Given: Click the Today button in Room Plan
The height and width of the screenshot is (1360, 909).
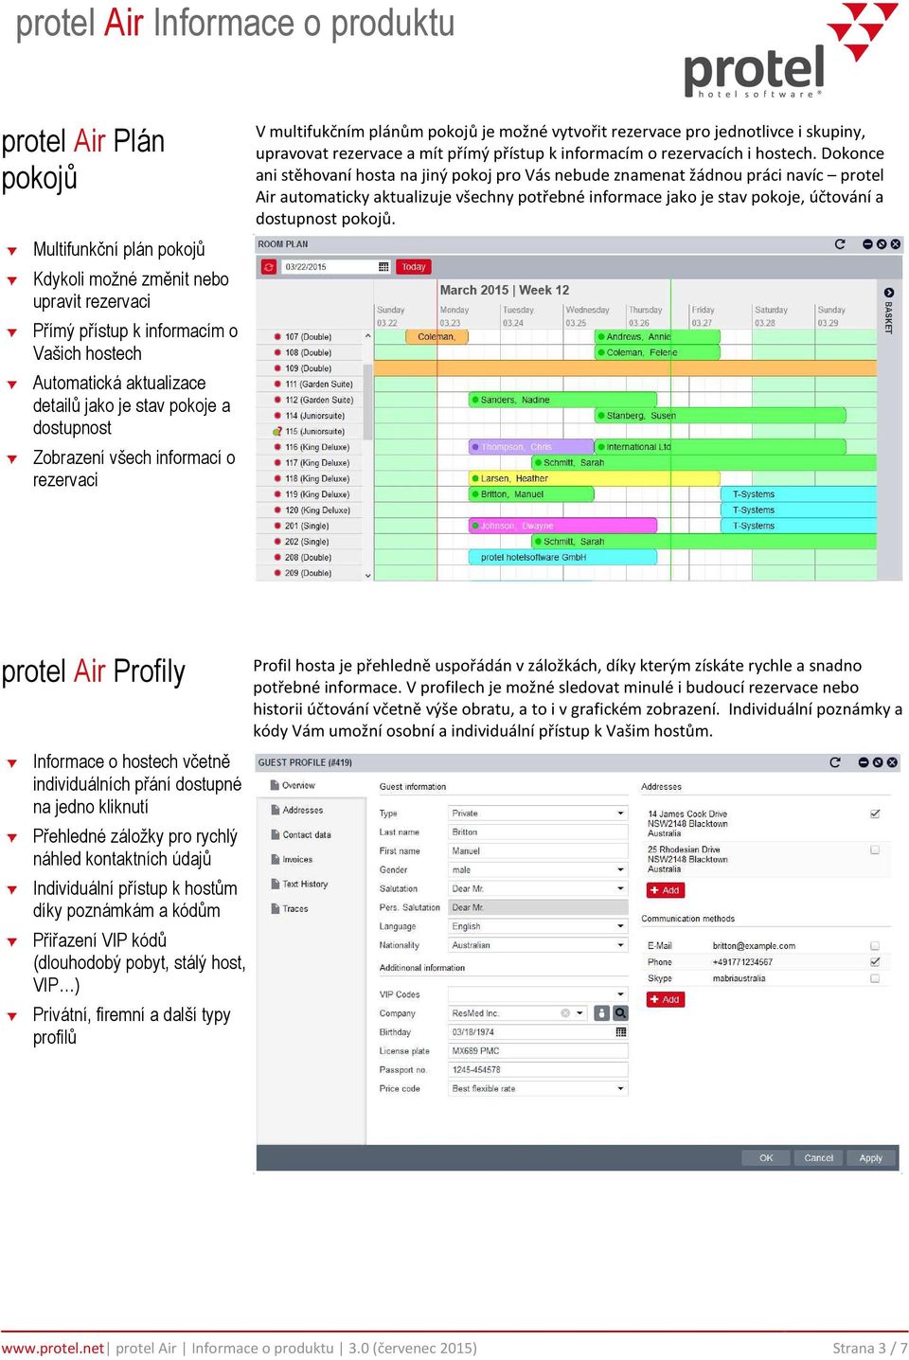Looking at the screenshot, I should click(414, 267).
